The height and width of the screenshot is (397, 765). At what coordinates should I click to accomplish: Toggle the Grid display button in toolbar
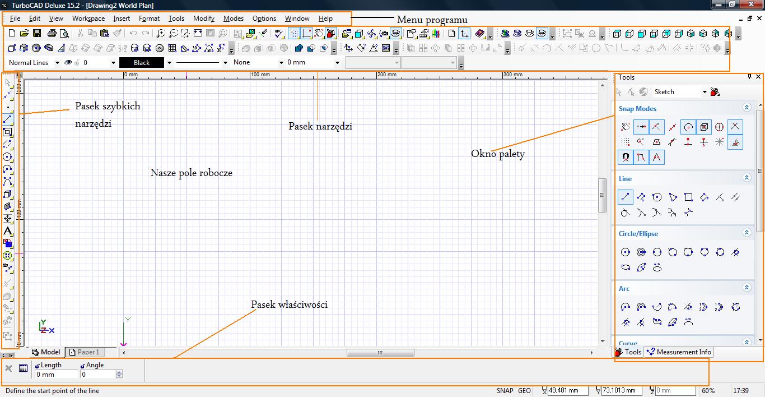294,34
